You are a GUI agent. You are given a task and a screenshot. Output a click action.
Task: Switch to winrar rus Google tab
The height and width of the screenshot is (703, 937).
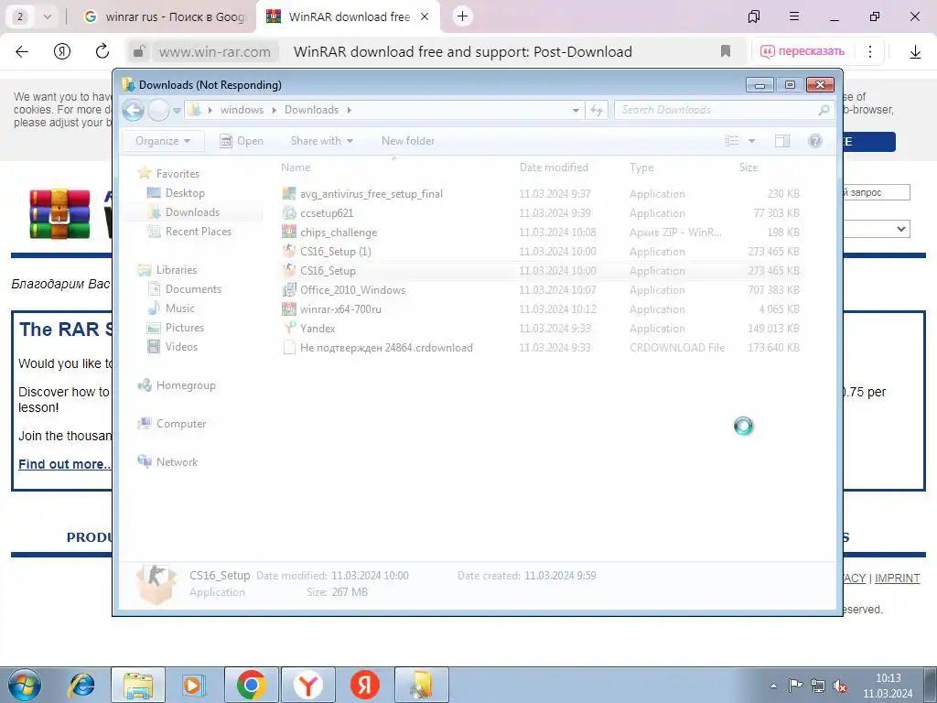(x=165, y=16)
